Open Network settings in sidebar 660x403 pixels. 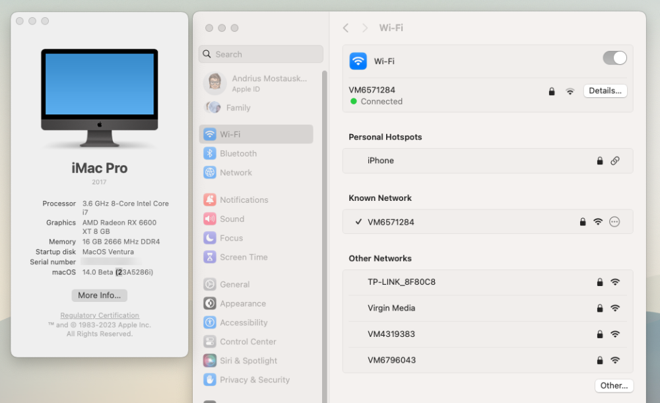tap(256, 172)
